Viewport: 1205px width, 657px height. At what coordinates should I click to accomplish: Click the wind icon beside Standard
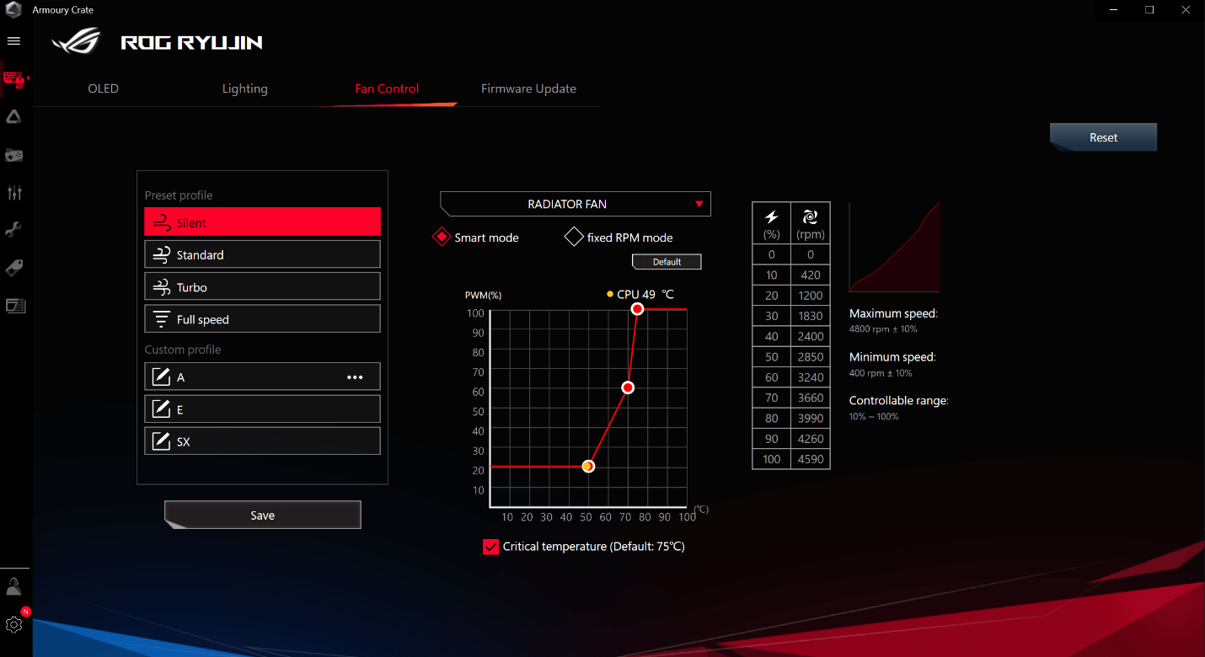pos(161,255)
